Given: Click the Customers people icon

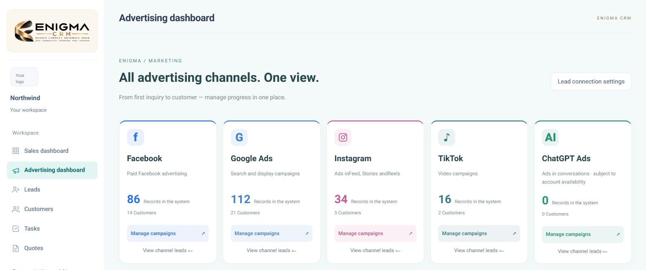Looking at the screenshot, I should (16, 209).
